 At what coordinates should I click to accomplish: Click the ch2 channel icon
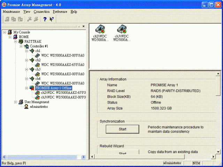[x=32, y=60]
